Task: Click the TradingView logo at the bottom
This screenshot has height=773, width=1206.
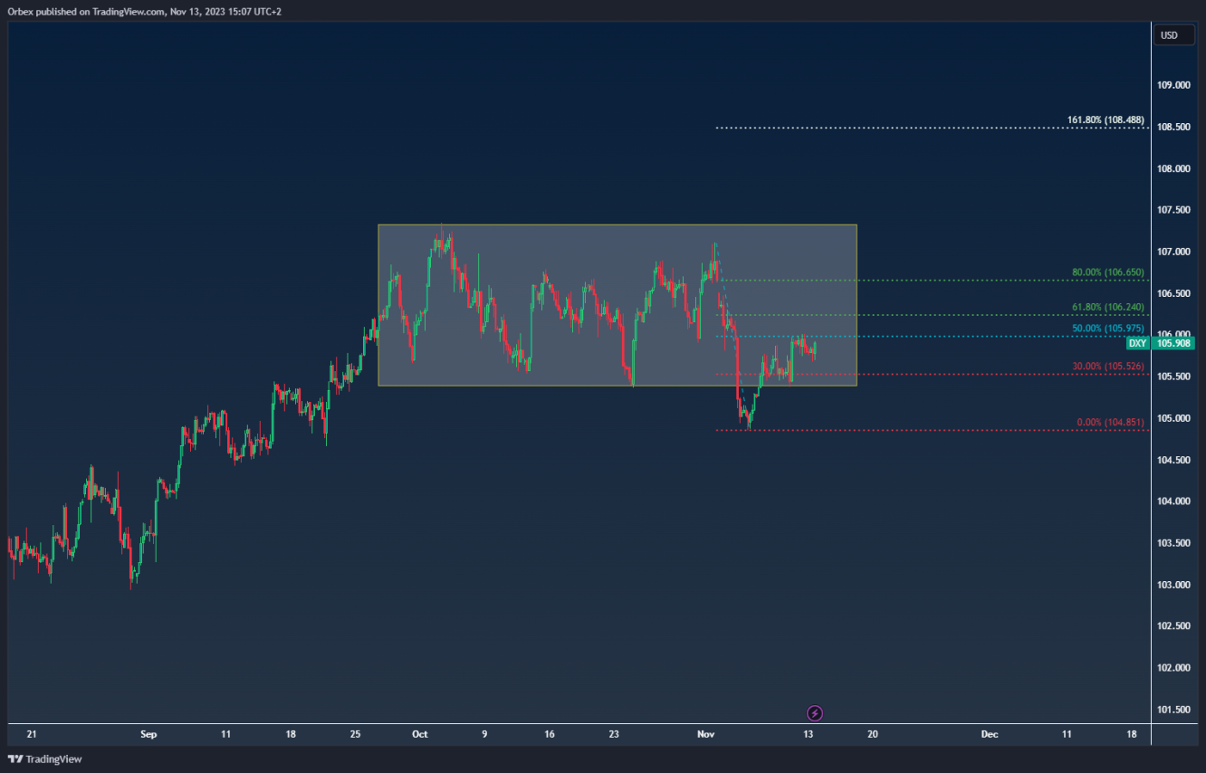Action: (x=44, y=759)
